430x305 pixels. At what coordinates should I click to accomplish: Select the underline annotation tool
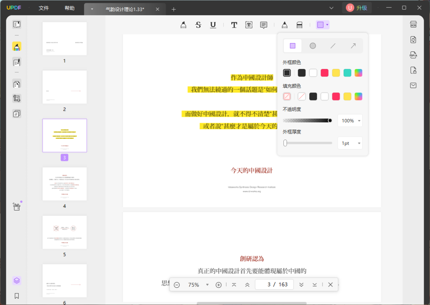(213, 25)
